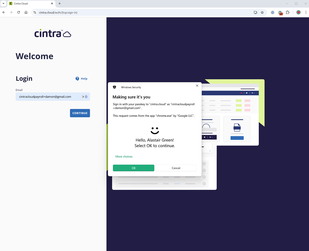Image resolution: width=309 pixels, height=251 pixels.
Task: Click the CONTINUE button
Action: click(80, 113)
